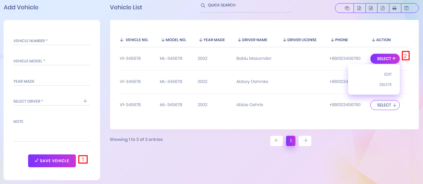Click the Quick Search field
423x184 pixels.
click(245, 5)
